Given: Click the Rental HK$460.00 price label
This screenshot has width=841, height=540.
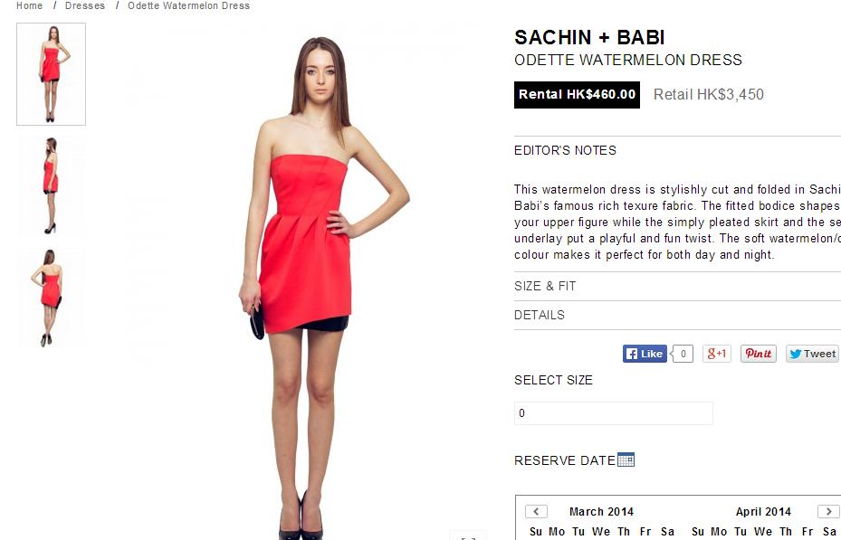Looking at the screenshot, I should 578,95.
